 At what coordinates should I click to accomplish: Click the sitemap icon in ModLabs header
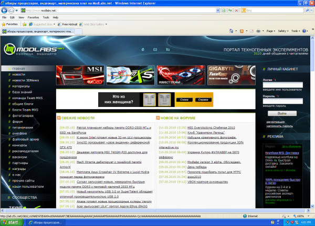coord(167,49)
